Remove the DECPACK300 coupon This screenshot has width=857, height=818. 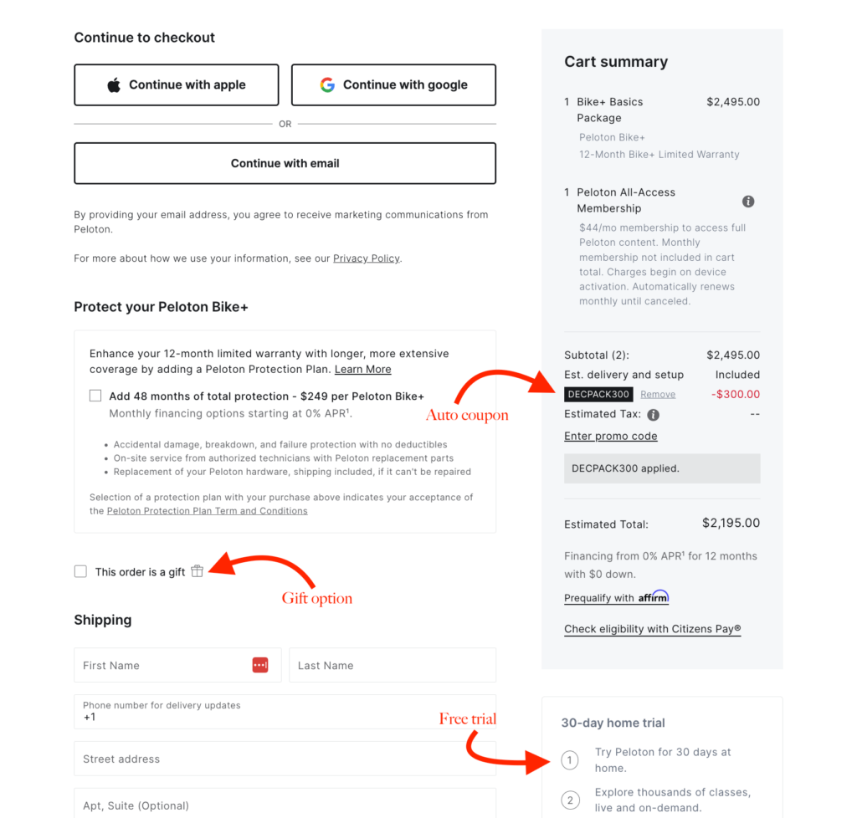[658, 394]
